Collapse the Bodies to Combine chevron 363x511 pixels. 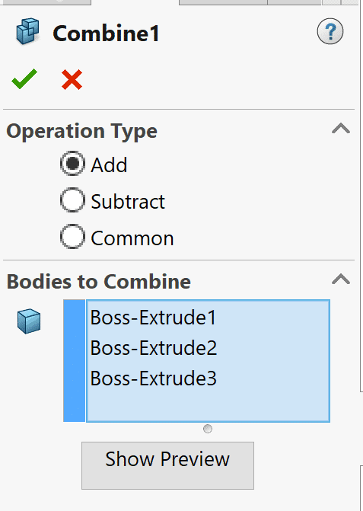click(341, 279)
